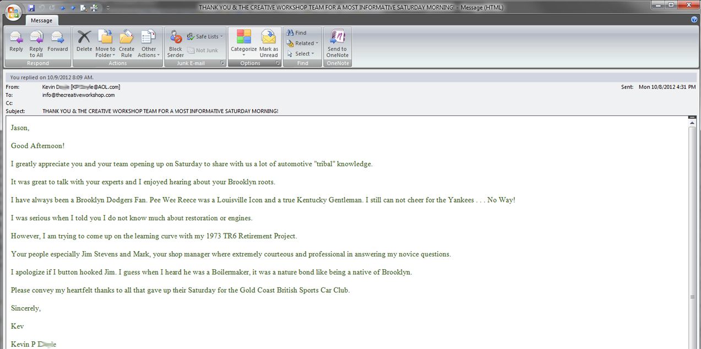Expand the Other Actions menu
The image size is (701, 349).
149,52
